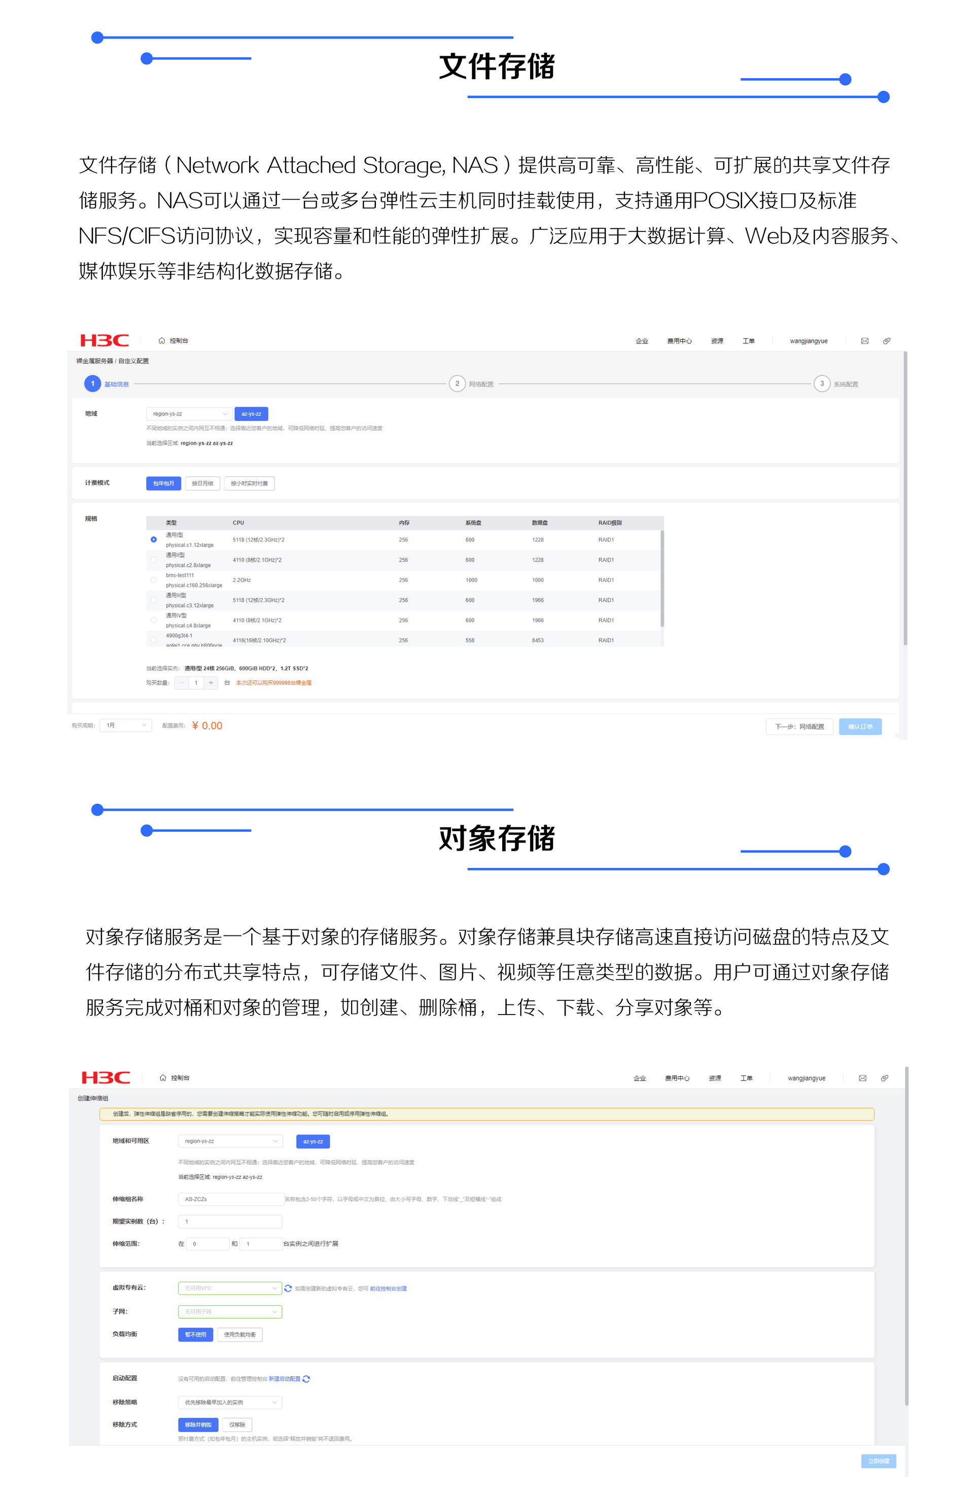Expand the 购买周期 1月 dropdown
This screenshot has height=1500, width=974.
click(x=126, y=725)
